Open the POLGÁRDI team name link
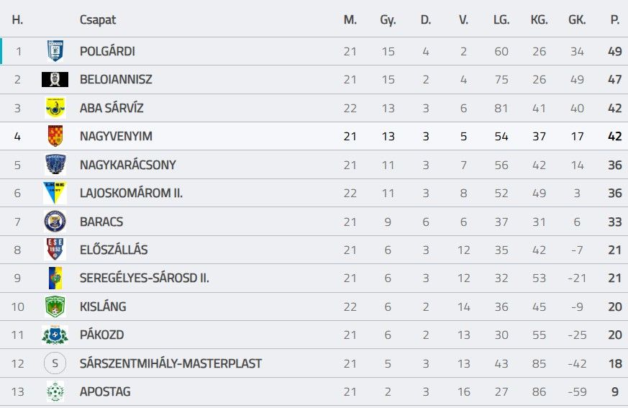 (107, 51)
